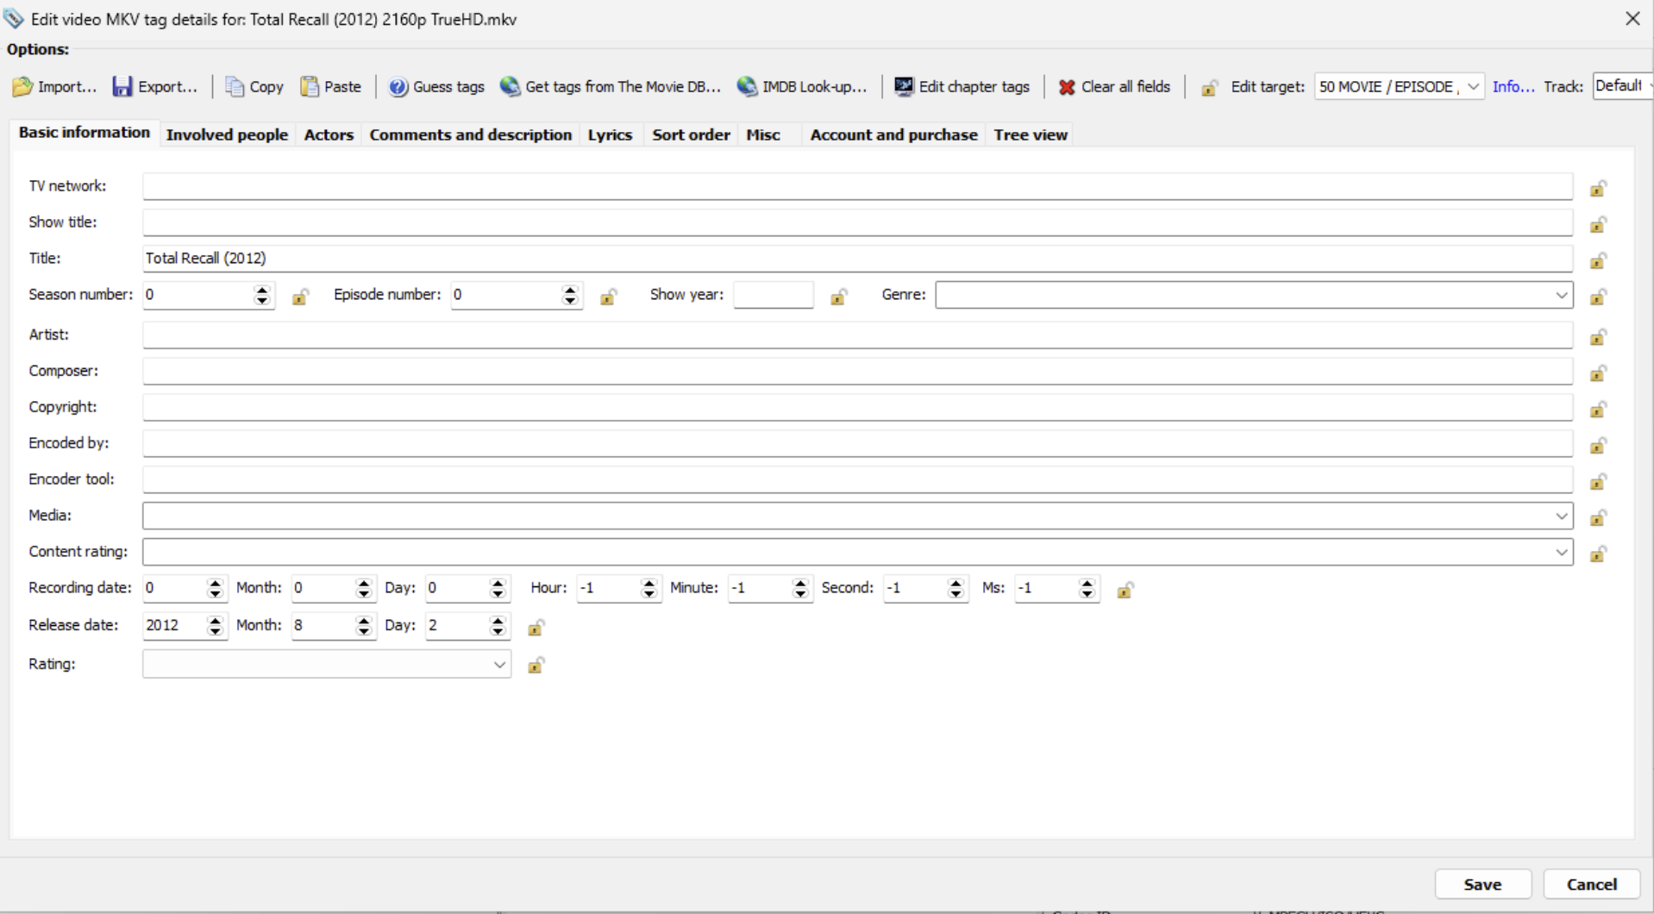
Task: Toggle lock for Show year
Action: [x=838, y=297]
